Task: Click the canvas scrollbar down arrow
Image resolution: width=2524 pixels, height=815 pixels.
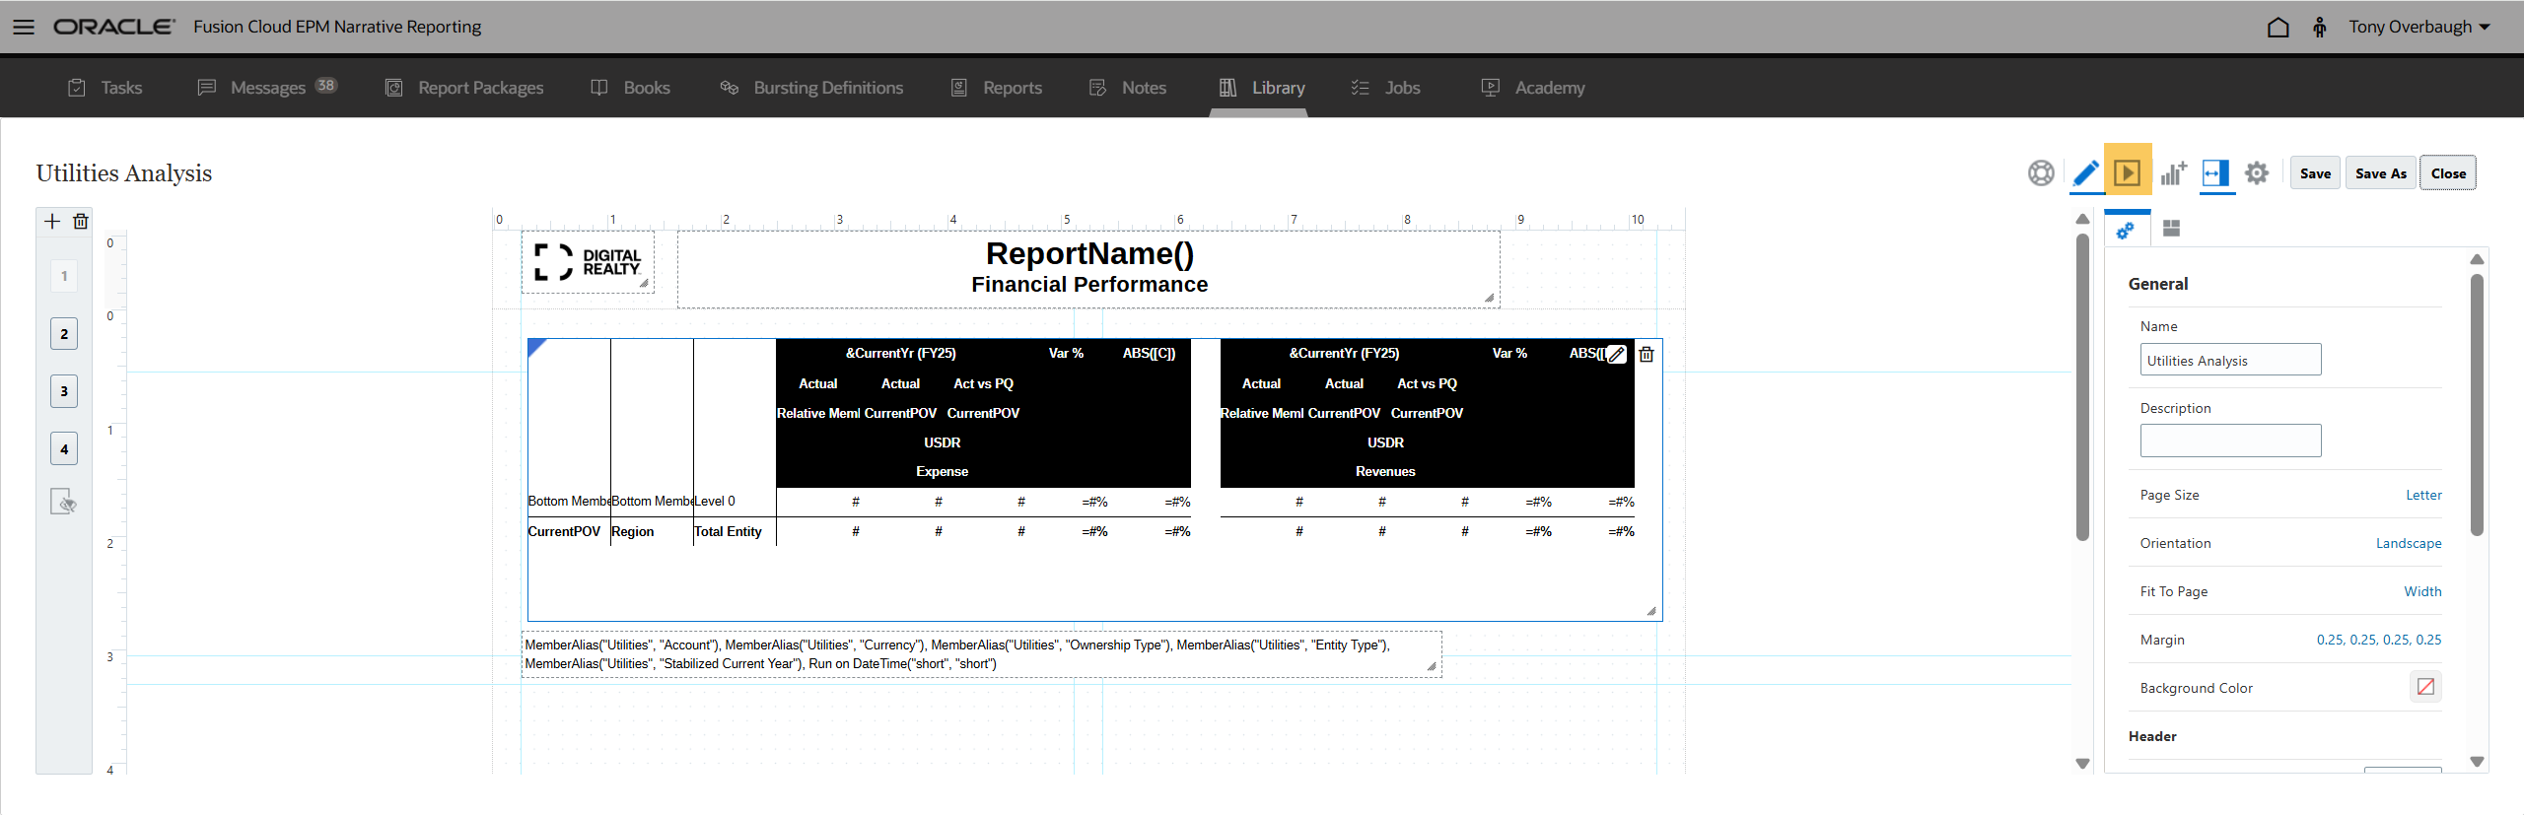Action: (x=2082, y=764)
